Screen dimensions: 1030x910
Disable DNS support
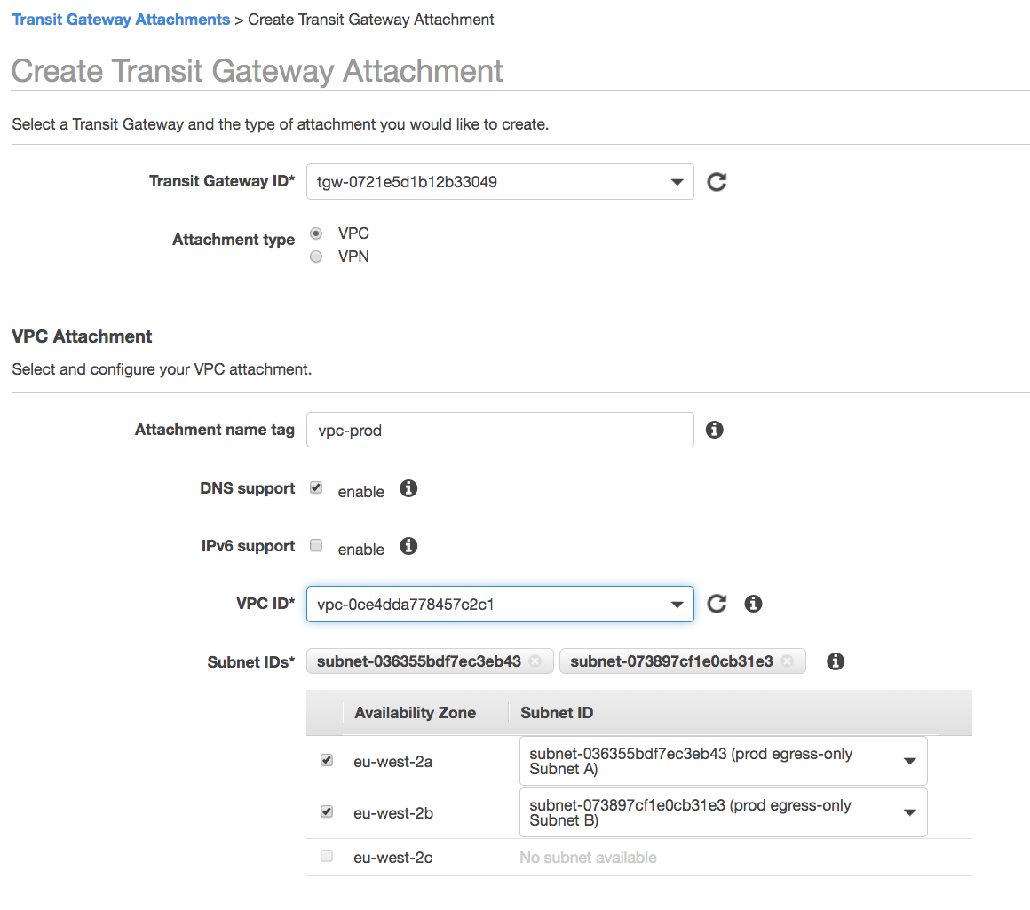click(x=315, y=487)
